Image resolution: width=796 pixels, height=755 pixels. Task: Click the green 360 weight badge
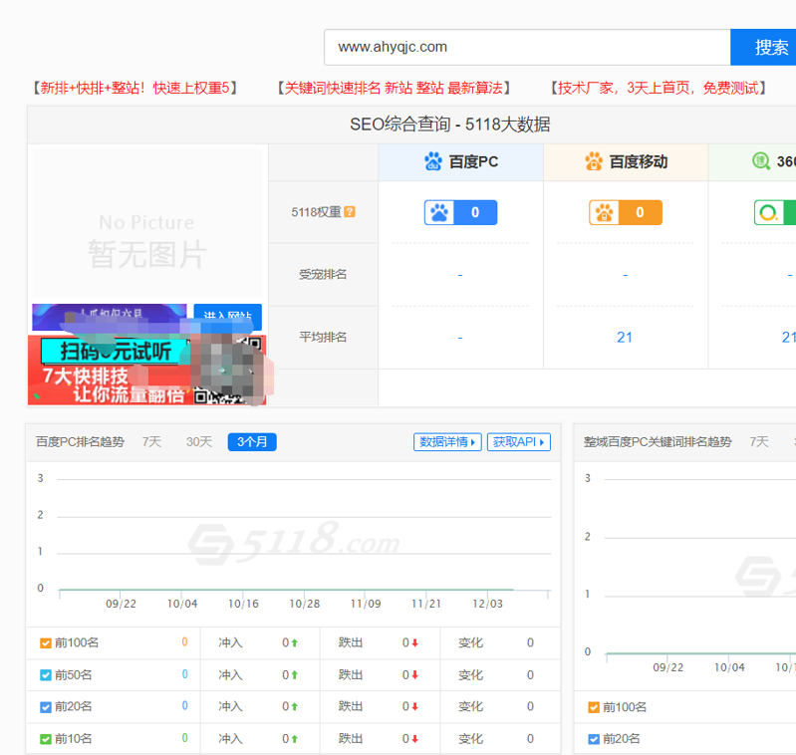click(x=775, y=212)
